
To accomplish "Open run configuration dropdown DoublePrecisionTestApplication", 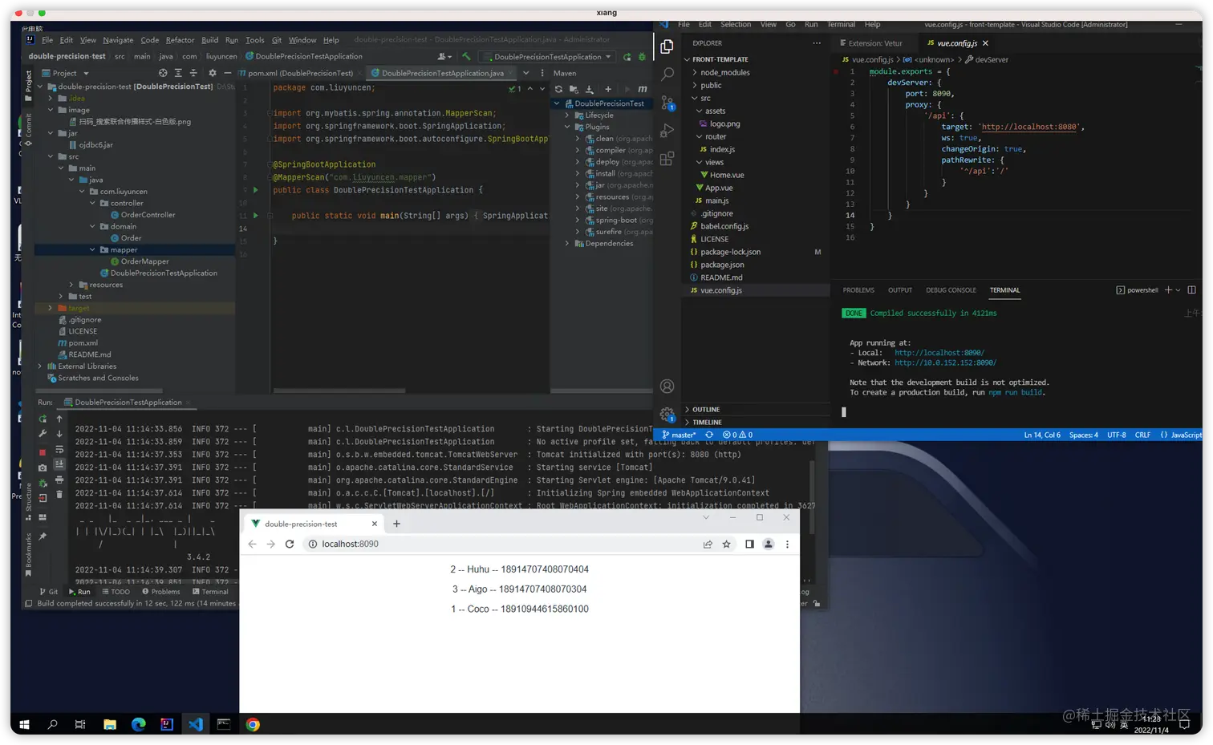I will point(548,57).
